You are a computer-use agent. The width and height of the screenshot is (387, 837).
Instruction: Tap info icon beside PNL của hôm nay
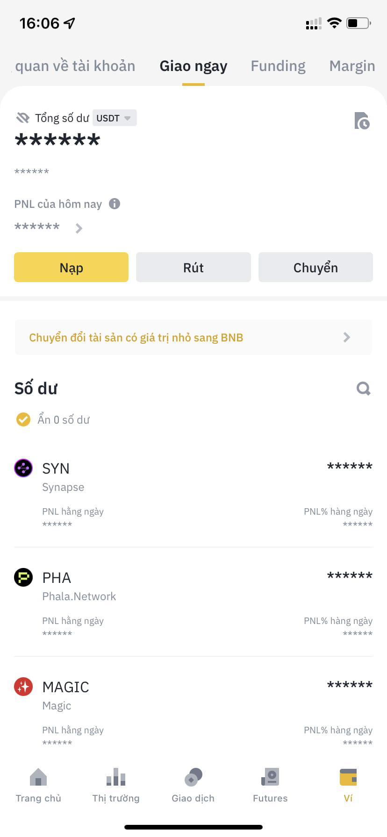(x=115, y=204)
